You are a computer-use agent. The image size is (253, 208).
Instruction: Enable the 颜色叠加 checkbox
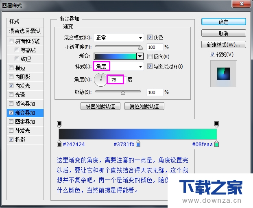click(x=11, y=104)
